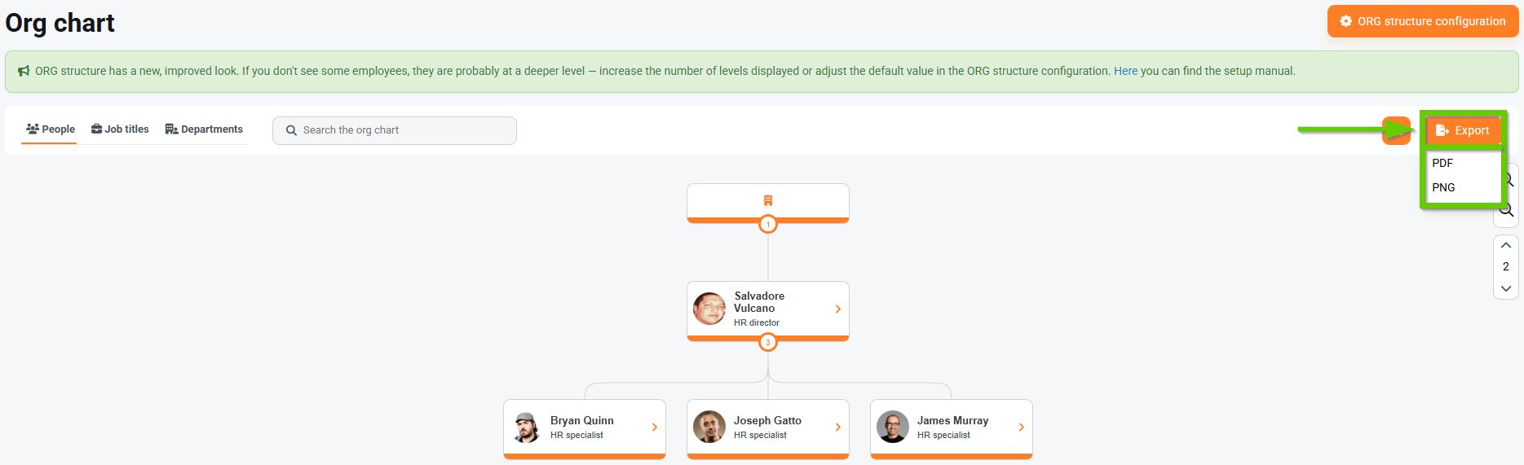1524x465 pixels.
Task: Click James Murray's avatar picture
Action: [x=892, y=427]
